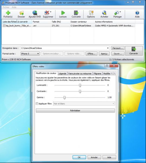Viewport: 146px width, 163px height.
Task: Click the Gamma slider handle
Action: pos(64,98)
